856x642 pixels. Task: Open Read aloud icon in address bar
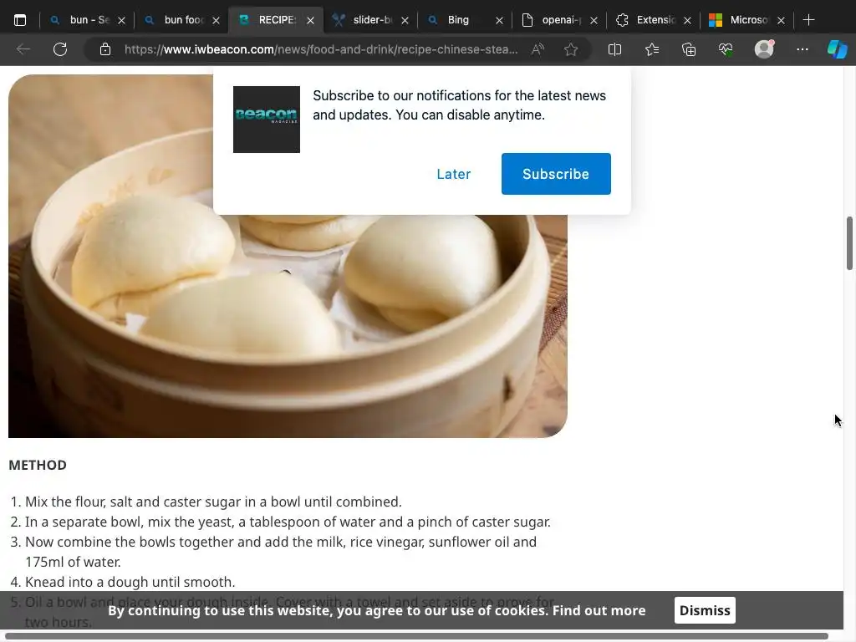tap(538, 49)
